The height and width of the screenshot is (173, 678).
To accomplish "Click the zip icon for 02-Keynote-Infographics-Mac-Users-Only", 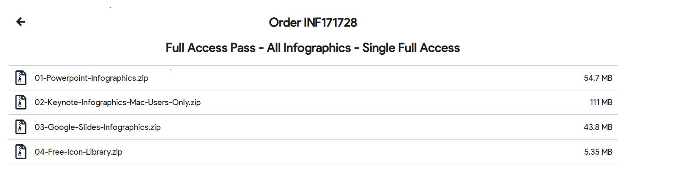I will click(x=20, y=103).
